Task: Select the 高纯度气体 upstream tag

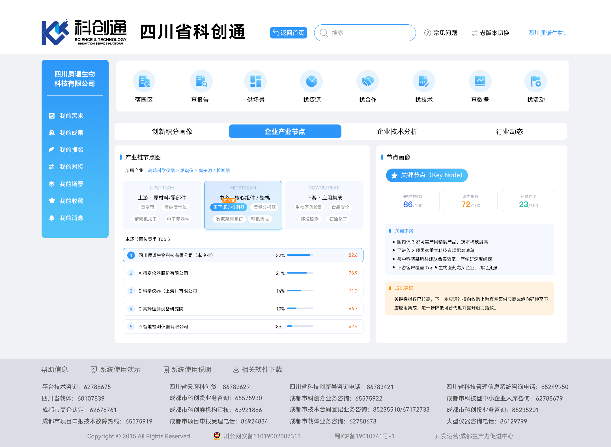Action: point(175,207)
